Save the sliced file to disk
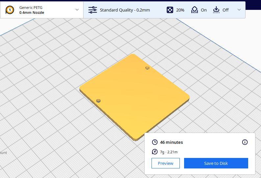261x178 pixels. coord(216,163)
